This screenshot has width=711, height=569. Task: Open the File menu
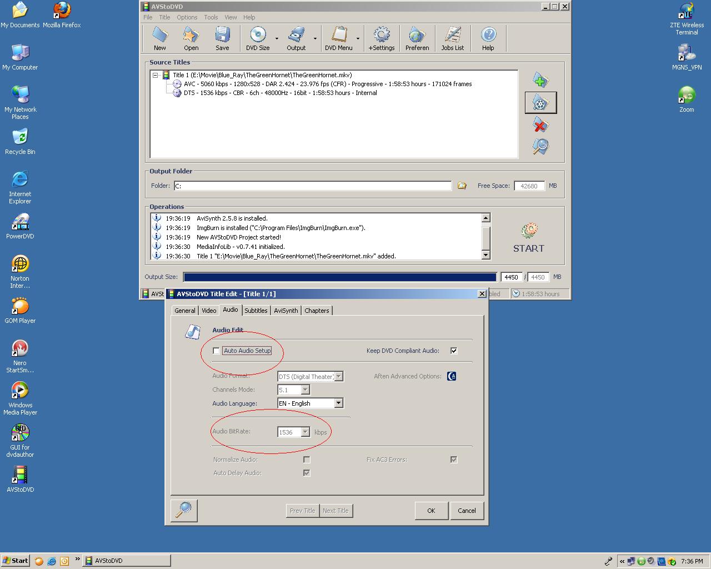point(148,17)
